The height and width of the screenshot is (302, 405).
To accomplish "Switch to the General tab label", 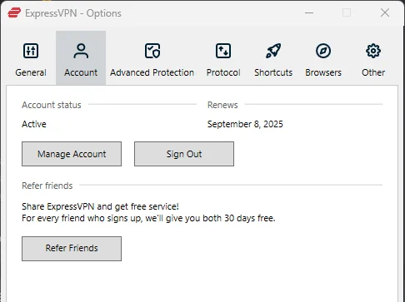I will tap(31, 72).
